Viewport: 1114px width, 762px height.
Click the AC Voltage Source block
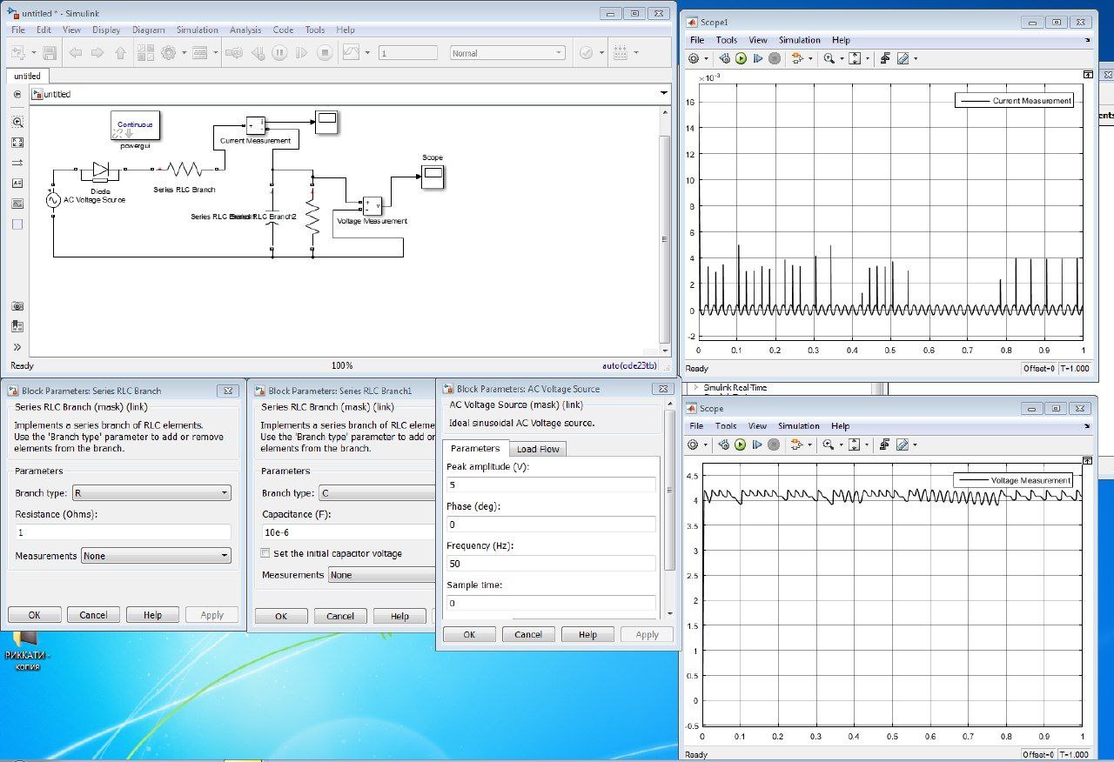[x=53, y=200]
